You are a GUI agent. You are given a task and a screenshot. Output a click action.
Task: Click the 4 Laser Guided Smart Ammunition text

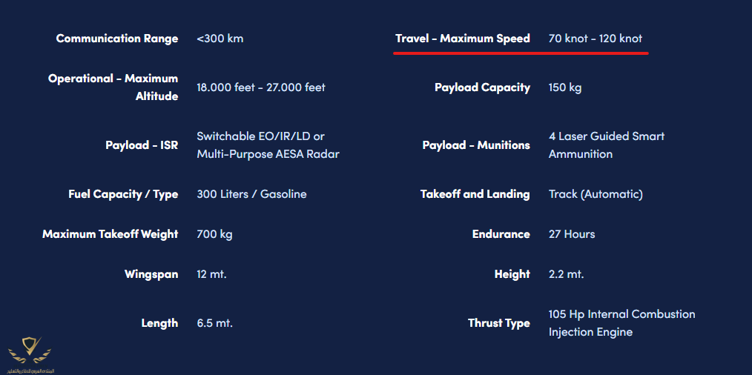tap(606, 145)
